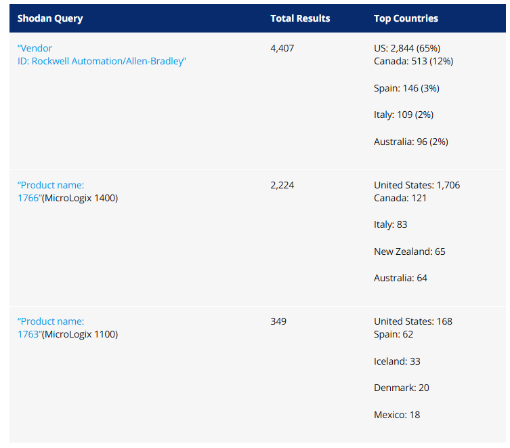This screenshot has width=510, height=448.
Task: Click the "United States: 1,706" entry
Action: (x=417, y=185)
